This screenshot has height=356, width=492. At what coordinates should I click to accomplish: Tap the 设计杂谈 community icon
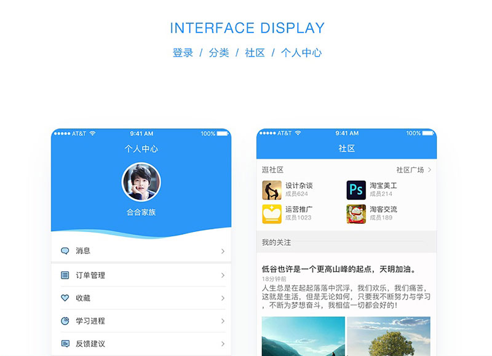tap(272, 190)
